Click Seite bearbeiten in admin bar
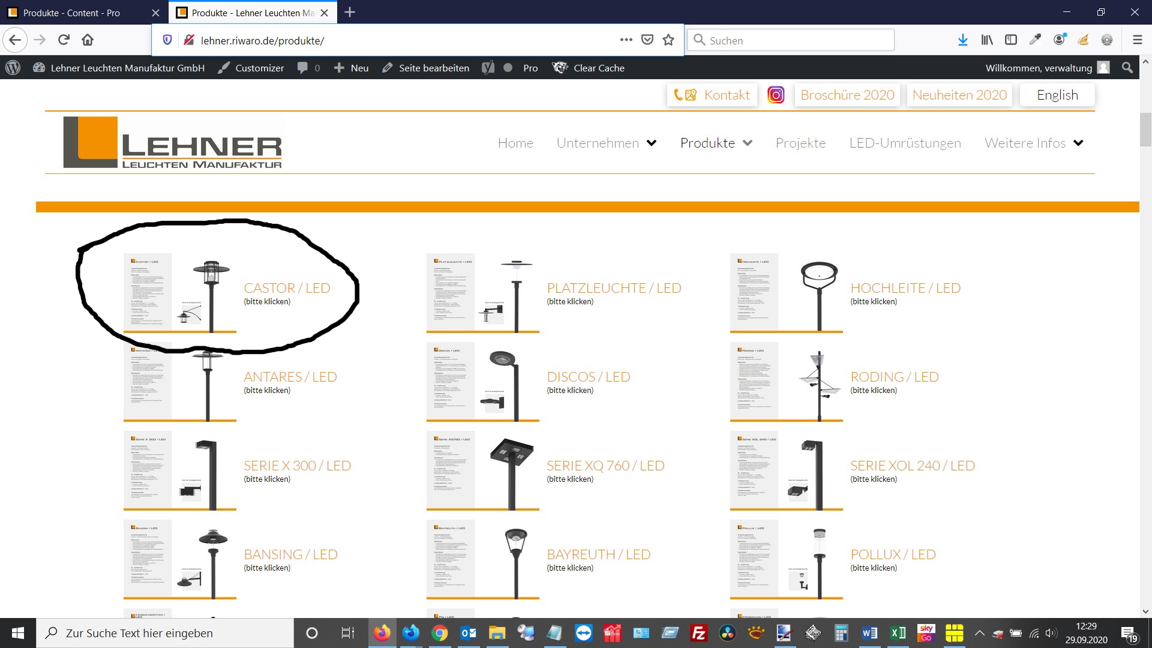This screenshot has width=1152, height=648. pos(425,68)
